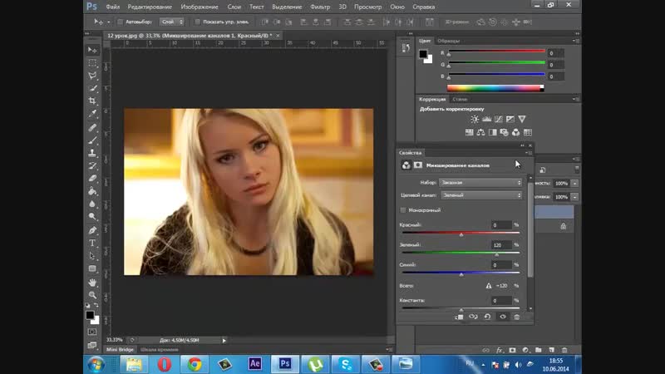The height and width of the screenshot is (374, 665).
Task: Add a Black & White adjustment
Action: (x=492, y=132)
